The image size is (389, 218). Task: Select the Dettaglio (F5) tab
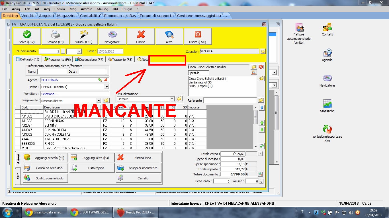coord(28,59)
